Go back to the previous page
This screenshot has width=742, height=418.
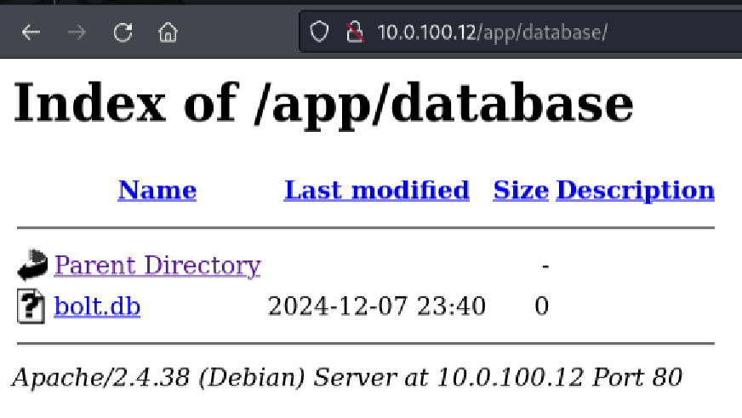click(31, 33)
